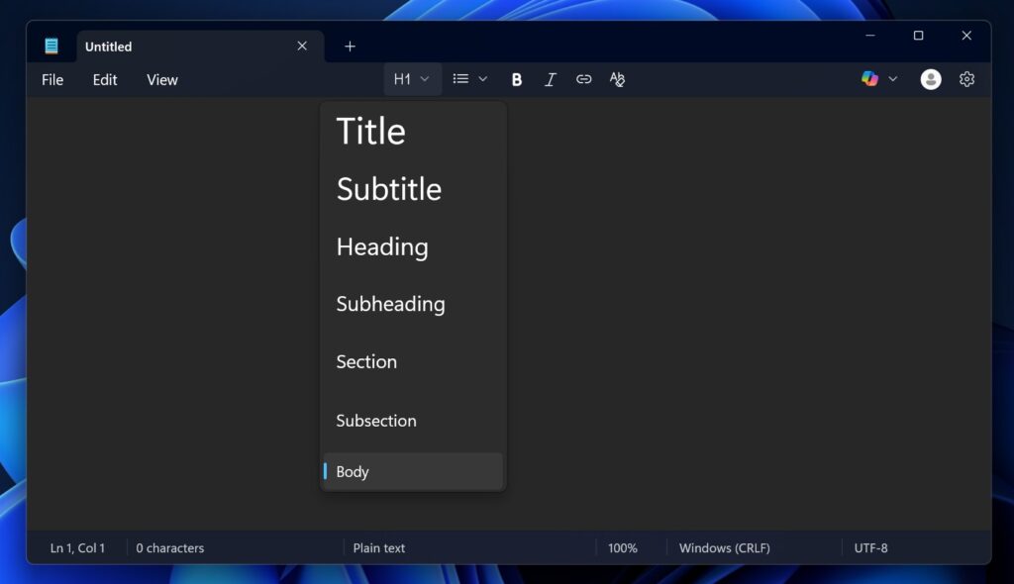1014x584 pixels.
Task: Open the list style dropdown
Action: point(481,79)
